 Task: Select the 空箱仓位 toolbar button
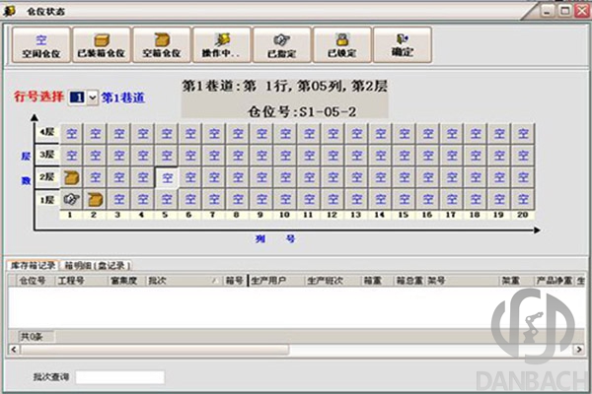pos(162,44)
